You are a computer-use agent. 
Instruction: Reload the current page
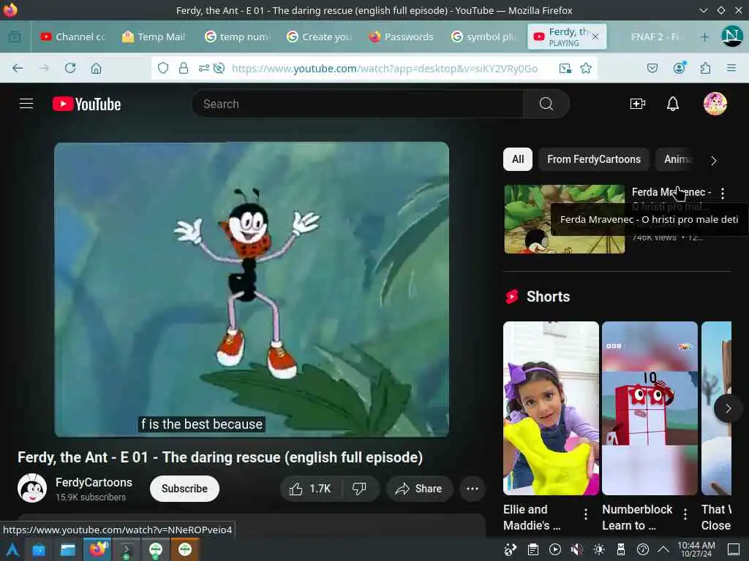70,68
